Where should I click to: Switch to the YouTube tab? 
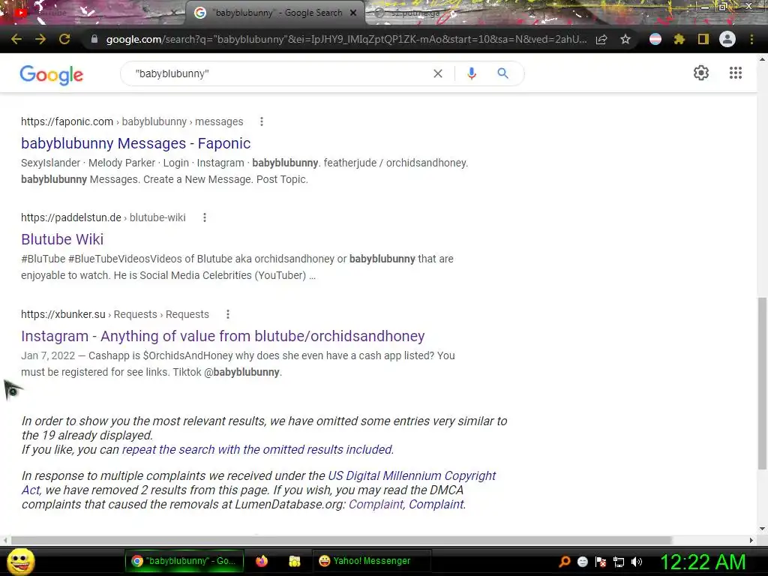click(92, 13)
